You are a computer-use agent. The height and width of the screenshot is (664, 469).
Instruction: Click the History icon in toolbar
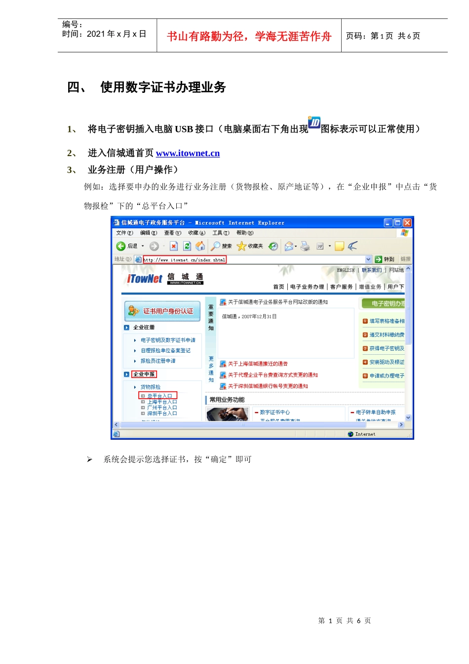(273, 246)
